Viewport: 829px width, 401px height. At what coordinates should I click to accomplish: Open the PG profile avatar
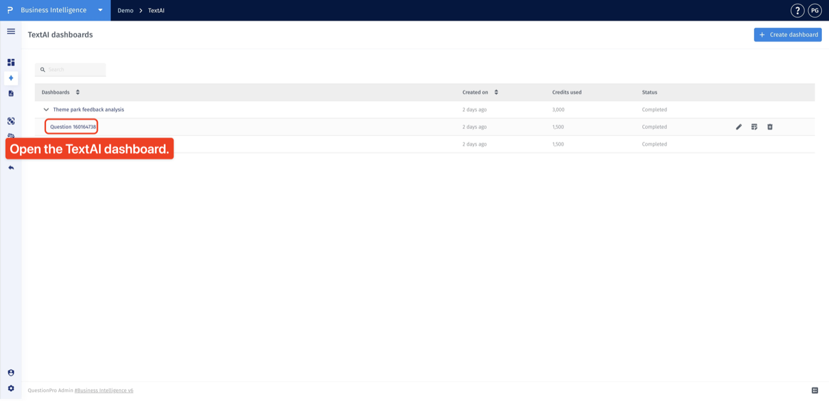815,10
